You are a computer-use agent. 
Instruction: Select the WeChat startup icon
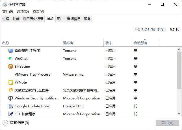pos(11,59)
